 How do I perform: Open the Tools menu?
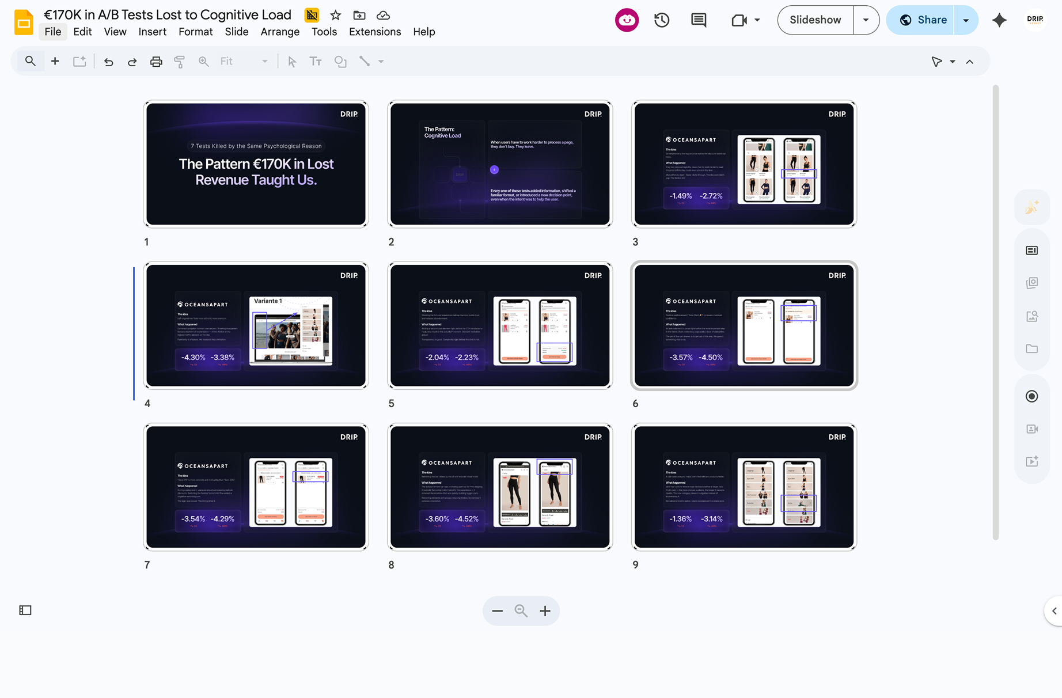click(324, 32)
